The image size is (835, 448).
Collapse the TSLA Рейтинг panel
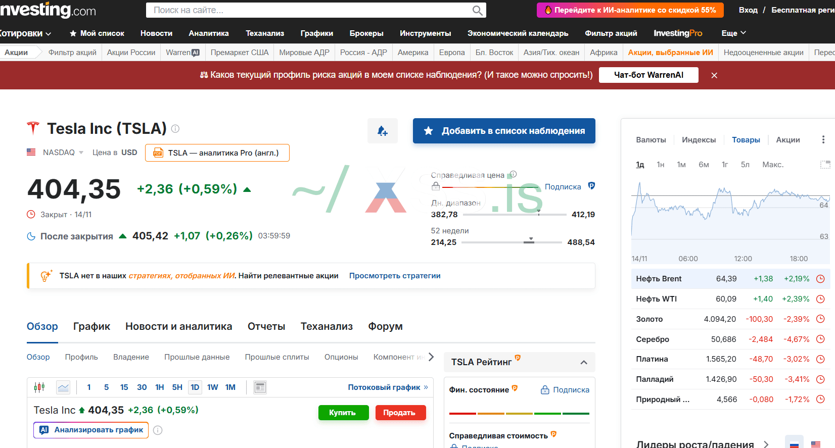584,362
